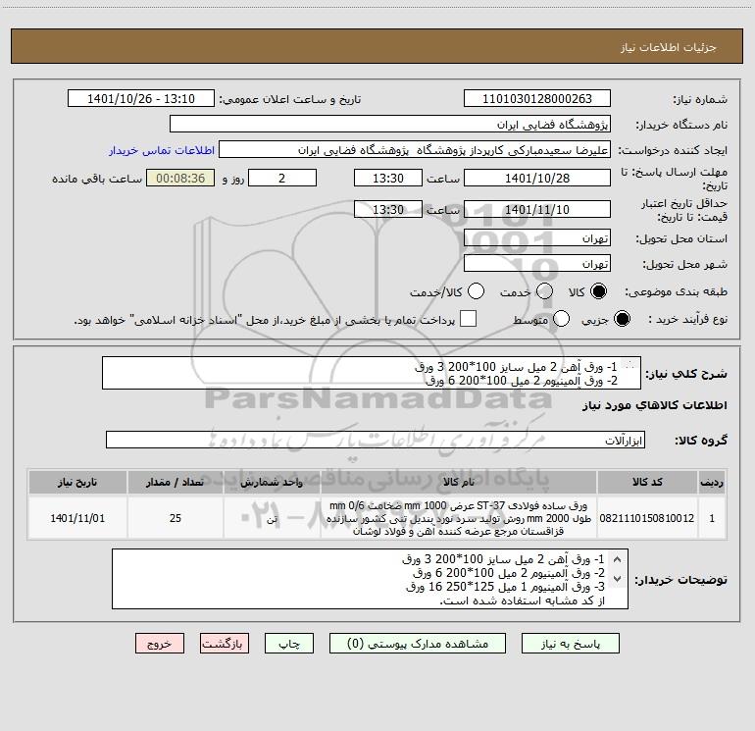Toggle the Islamic treasury payment checkbox
The width and height of the screenshot is (755, 731).
pos(468,319)
